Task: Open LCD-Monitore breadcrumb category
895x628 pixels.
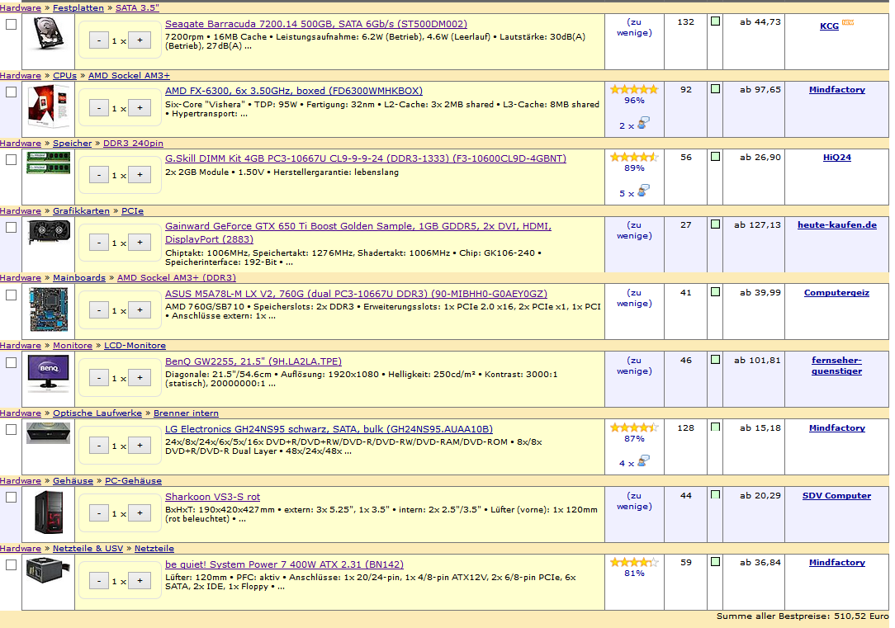Action: 135,345
